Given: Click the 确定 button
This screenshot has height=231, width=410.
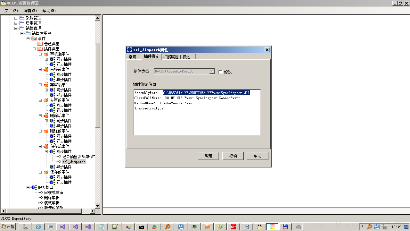Looking at the screenshot, I should point(208,156).
